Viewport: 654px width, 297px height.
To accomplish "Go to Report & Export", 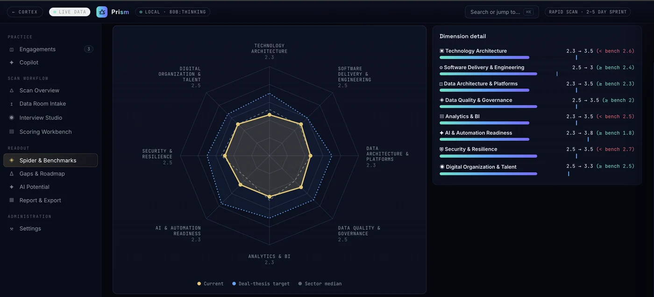I will click(x=50, y=200).
